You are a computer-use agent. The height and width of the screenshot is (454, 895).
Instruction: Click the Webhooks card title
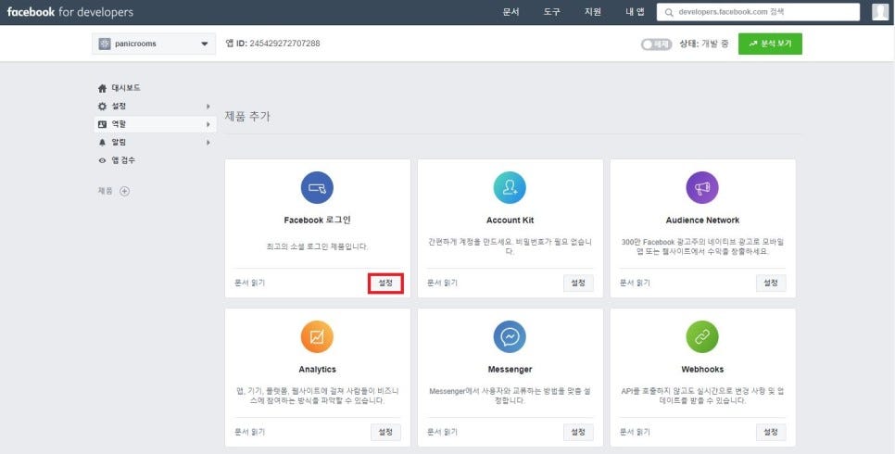click(x=702, y=370)
